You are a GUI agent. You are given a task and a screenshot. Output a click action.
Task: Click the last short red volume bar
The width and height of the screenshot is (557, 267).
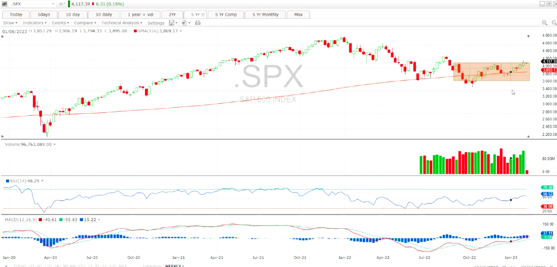coord(527,172)
